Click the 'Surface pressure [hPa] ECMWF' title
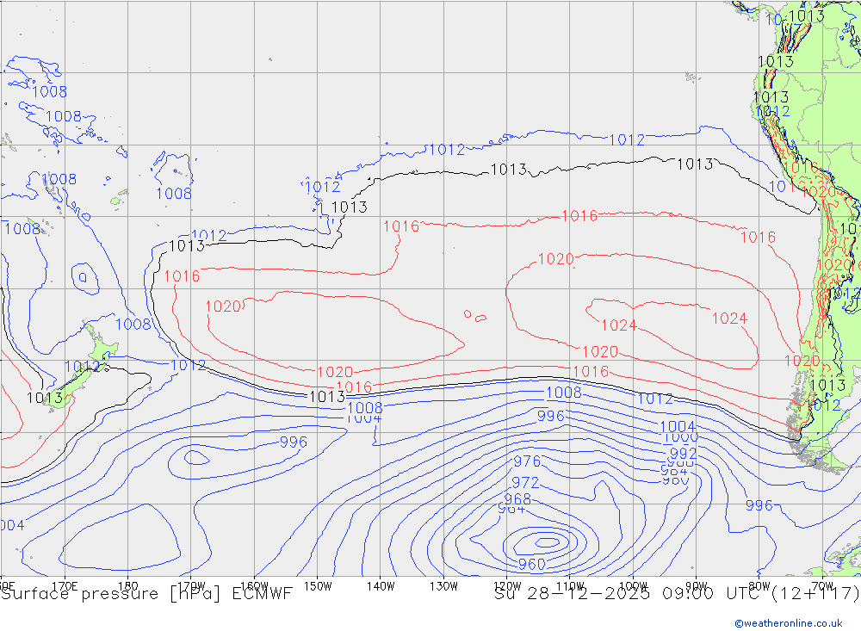Viewport: 861px width, 631px height. tap(146, 594)
